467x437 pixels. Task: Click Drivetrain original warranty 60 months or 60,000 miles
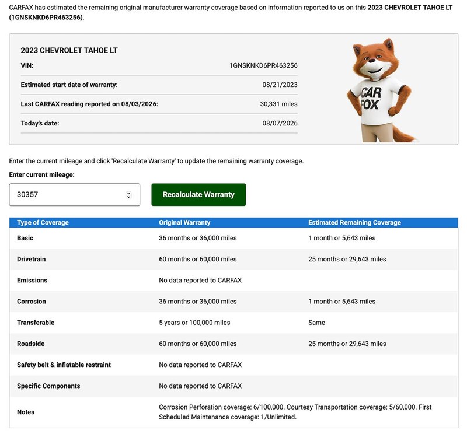click(198, 259)
